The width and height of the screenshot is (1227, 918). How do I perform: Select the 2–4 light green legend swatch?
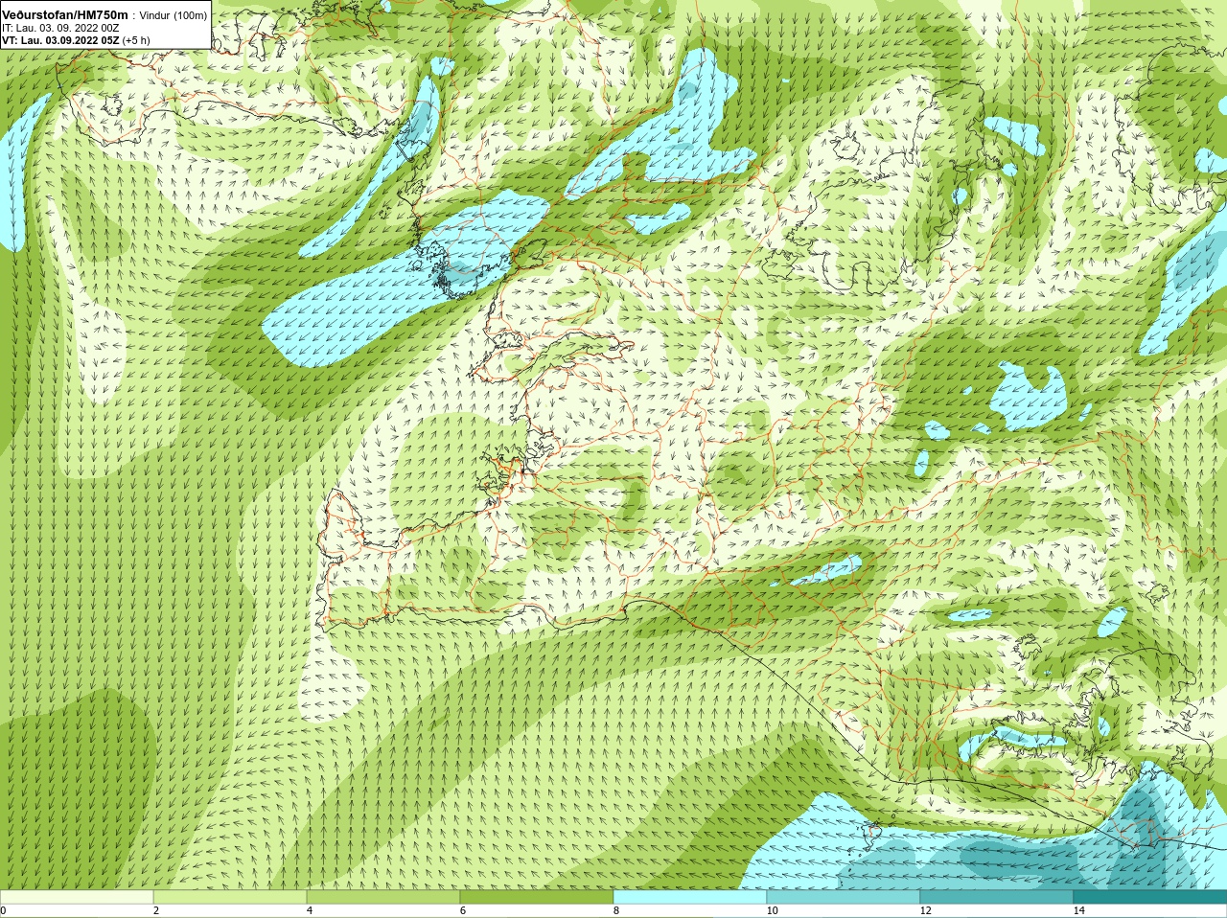(230, 897)
